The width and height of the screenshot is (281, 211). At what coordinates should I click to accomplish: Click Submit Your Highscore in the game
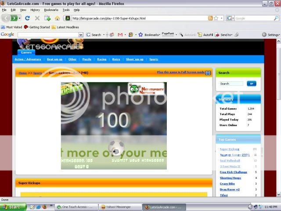coord(138,160)
